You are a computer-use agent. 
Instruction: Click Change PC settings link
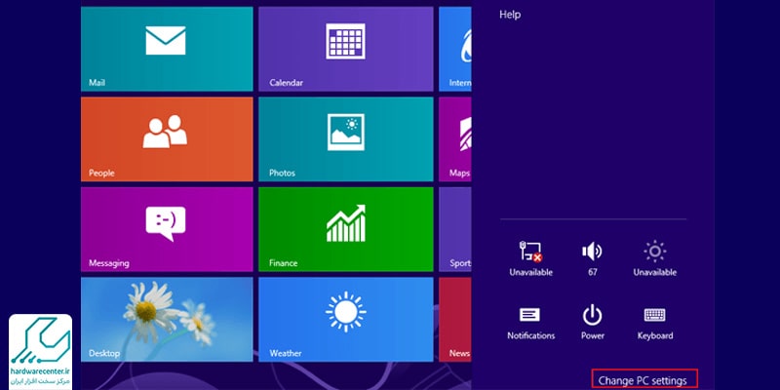tap(643, 380)
